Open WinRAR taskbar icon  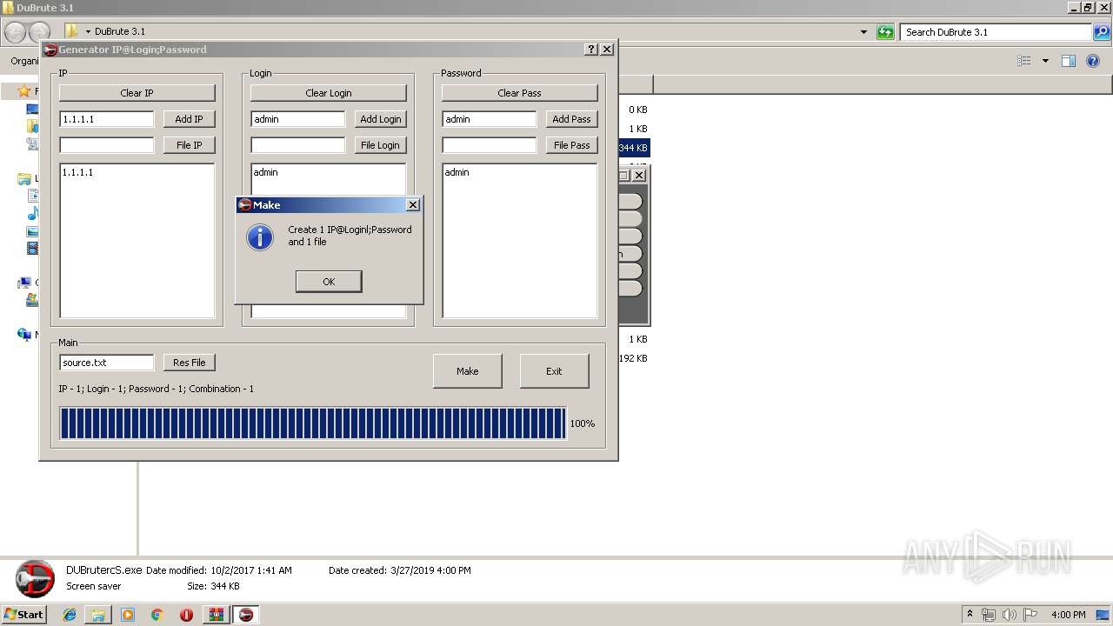pyautogui.click(x=216, y=615)
